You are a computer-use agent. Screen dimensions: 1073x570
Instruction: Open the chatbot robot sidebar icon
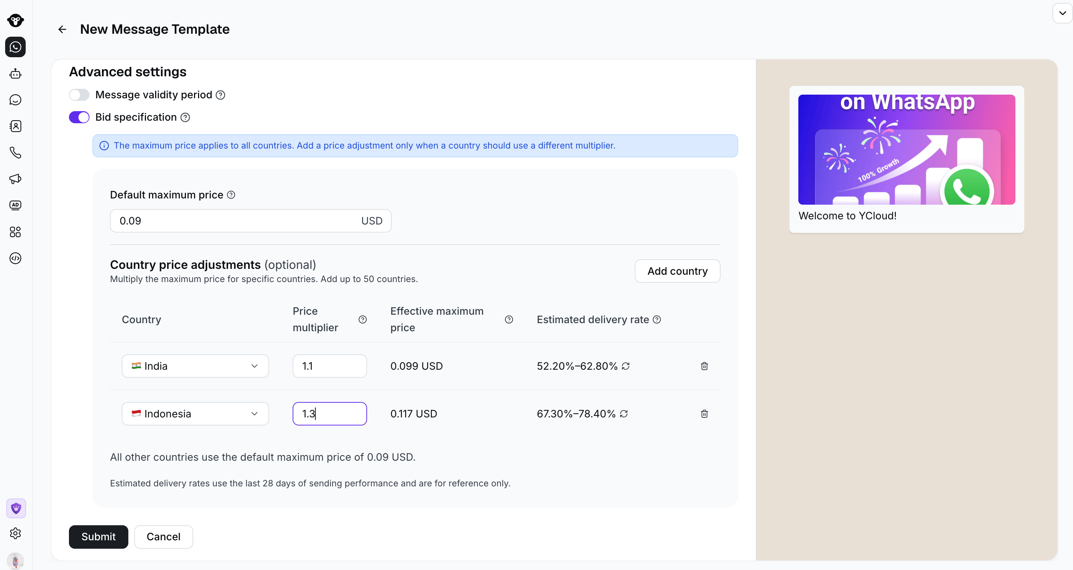pyautogui.click(x=15, y=74)
